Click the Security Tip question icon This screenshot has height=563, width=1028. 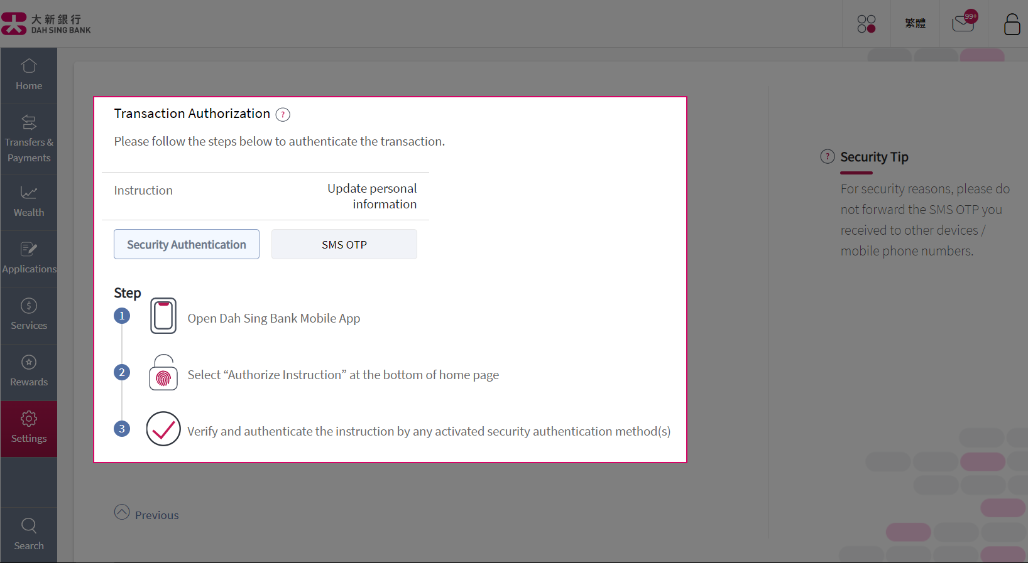828,156
